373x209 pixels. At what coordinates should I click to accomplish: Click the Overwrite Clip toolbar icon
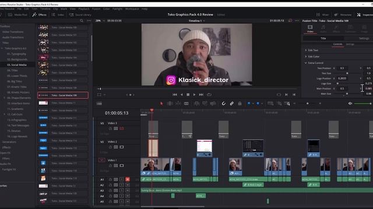[x=205, y=103]
